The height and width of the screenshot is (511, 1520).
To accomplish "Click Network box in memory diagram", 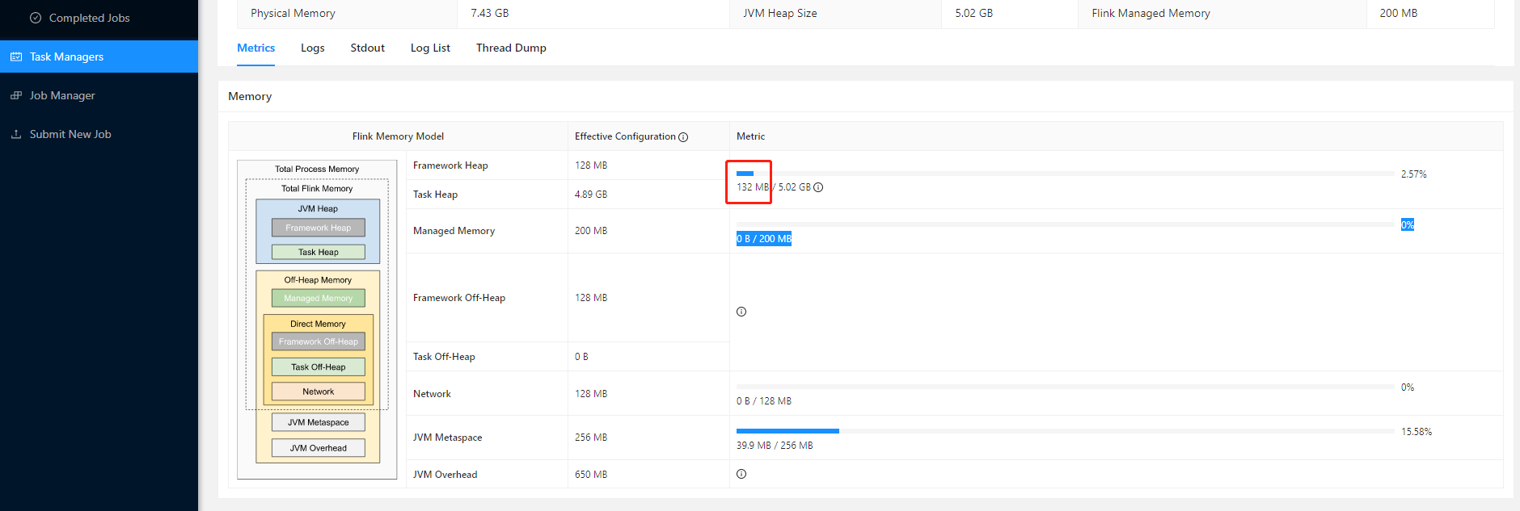I will [319, 392].
